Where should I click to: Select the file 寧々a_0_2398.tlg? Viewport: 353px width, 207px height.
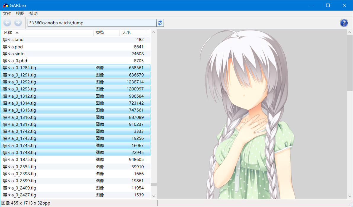point(76,174)
